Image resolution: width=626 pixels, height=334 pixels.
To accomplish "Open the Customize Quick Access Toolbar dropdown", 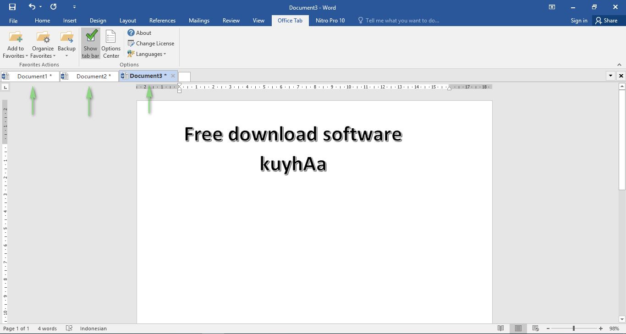I will point(75,7).
